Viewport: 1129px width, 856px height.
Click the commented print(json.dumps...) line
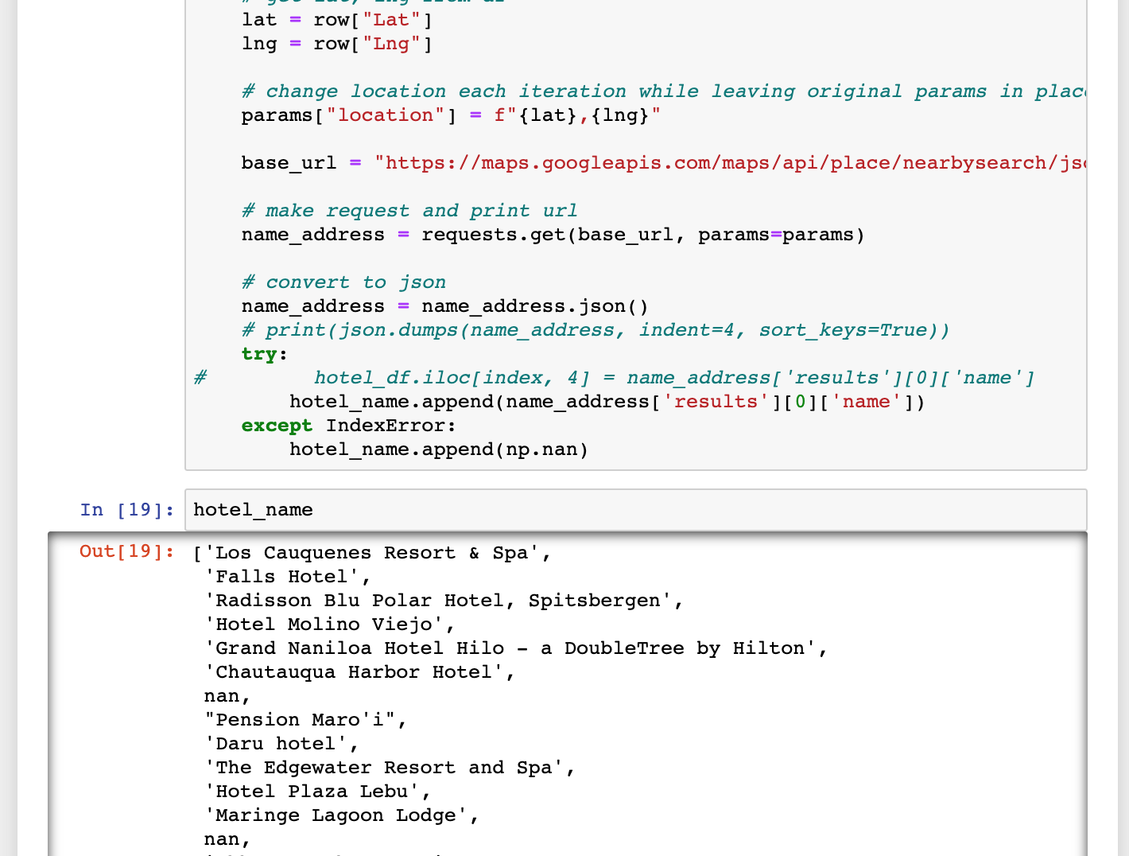(596, 330)
